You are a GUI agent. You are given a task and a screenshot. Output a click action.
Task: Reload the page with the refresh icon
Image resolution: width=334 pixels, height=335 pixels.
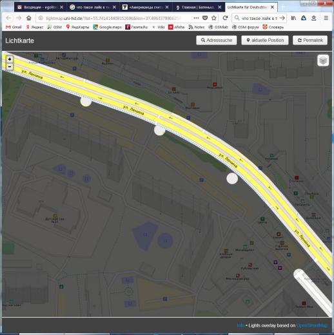pyautogui.click(x=225, y=18)
